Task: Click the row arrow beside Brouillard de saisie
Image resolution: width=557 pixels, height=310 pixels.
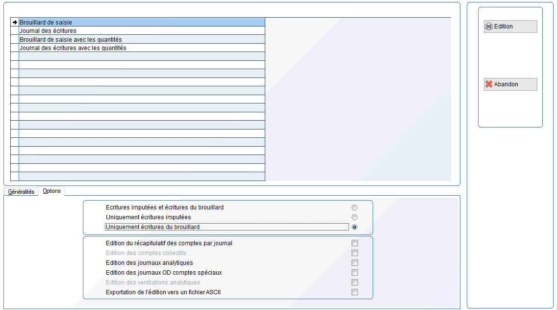Action: pyautogui.click(x=15, y=22)
